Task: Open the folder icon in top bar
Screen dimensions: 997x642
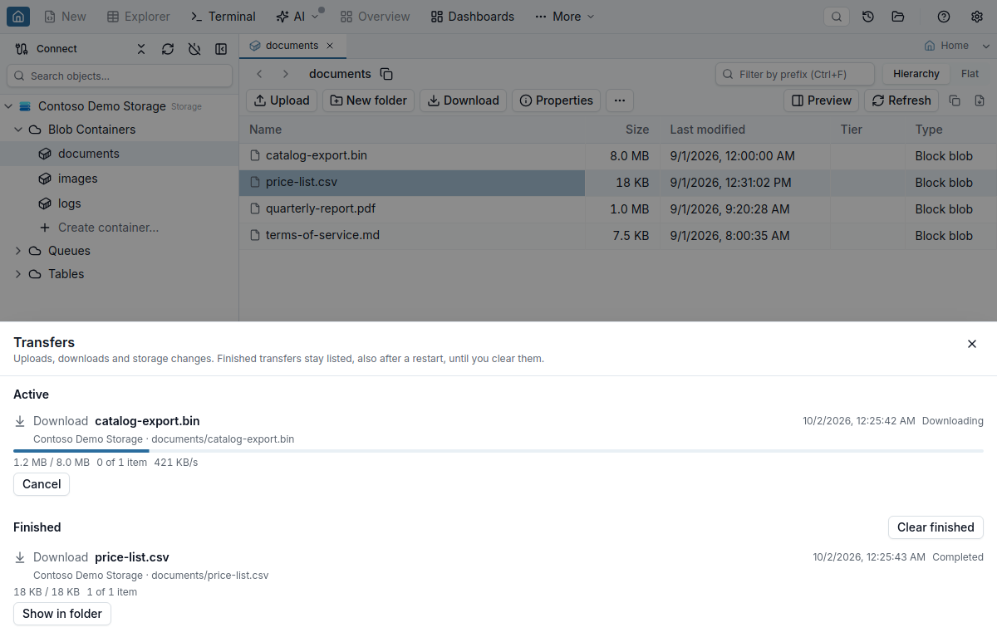Action: click(x=897, y=17)
